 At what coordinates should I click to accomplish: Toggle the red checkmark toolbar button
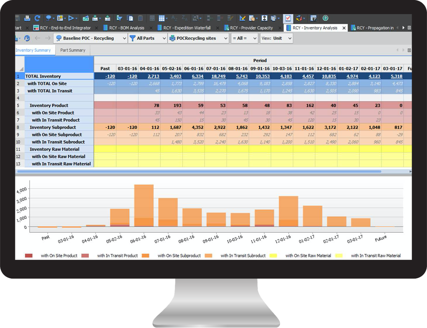pyautogui.click(x=288, y=18)
